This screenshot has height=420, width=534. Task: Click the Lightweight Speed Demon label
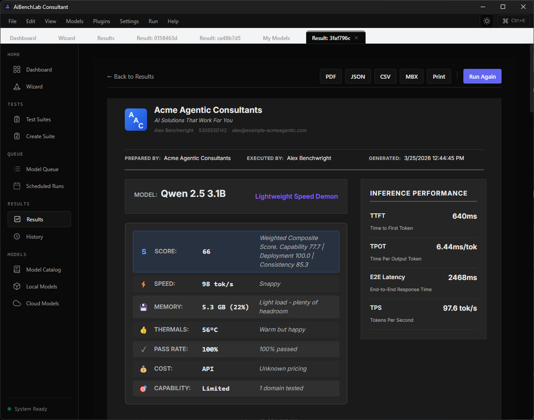click(x=296, y=196)
